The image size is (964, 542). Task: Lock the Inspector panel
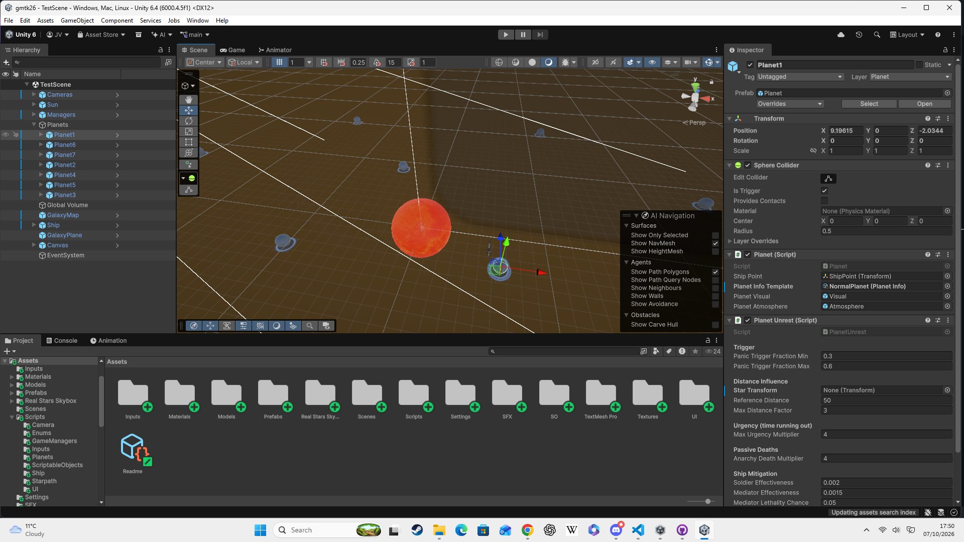[945, 50]
